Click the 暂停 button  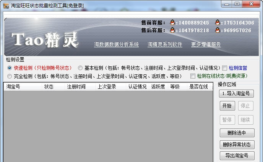(x=227, y=120)
